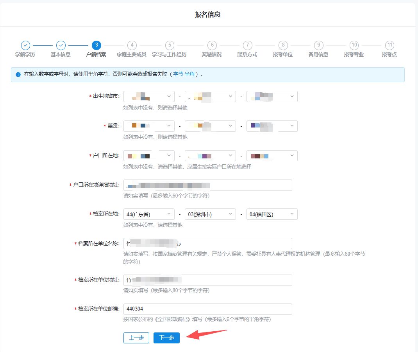This screenshot has width=418, height=352.
Task: Click the 全国邮政编码 hint under the 邮编 field
Action: coord(197,320)
